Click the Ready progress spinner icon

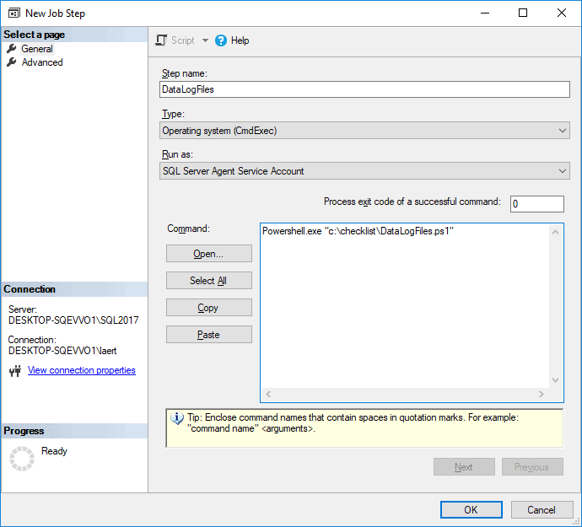pyautogui.click(x=22, y=459)
